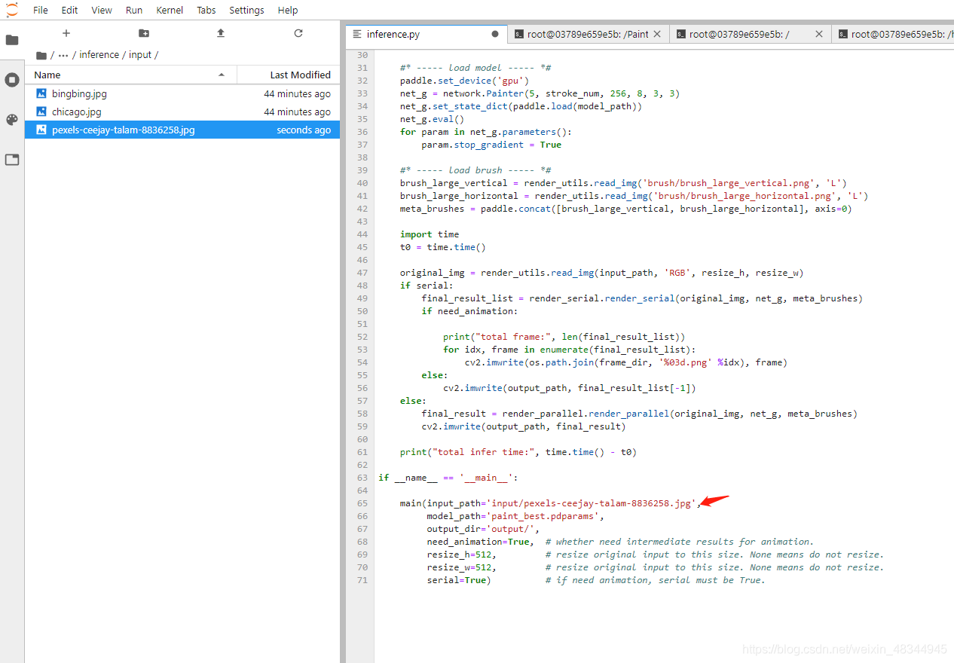The width and height of the screenshot is (954, 663).
Task: Expand the collapsed breadcrumb ellipsis
Action: [63, 55]
